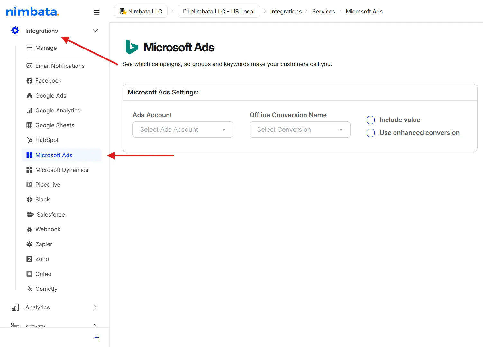This screenshot has height=347, width=483.
Task: Click the Microsoft Ads page heading
Action: (179, 47)
